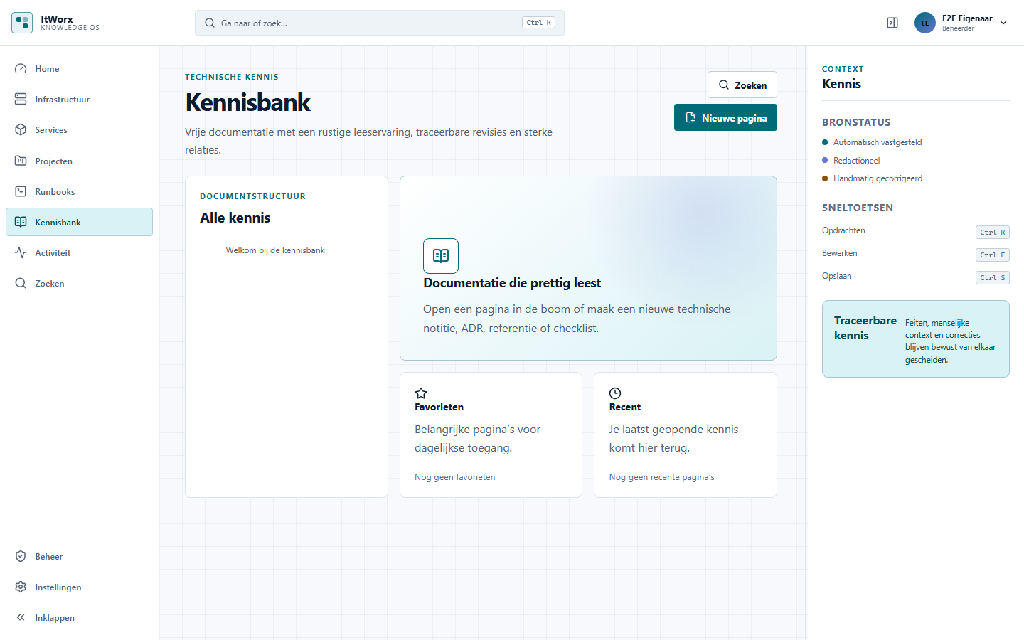Go to Infrastructuur in the sidebar

tap(79, 100)
